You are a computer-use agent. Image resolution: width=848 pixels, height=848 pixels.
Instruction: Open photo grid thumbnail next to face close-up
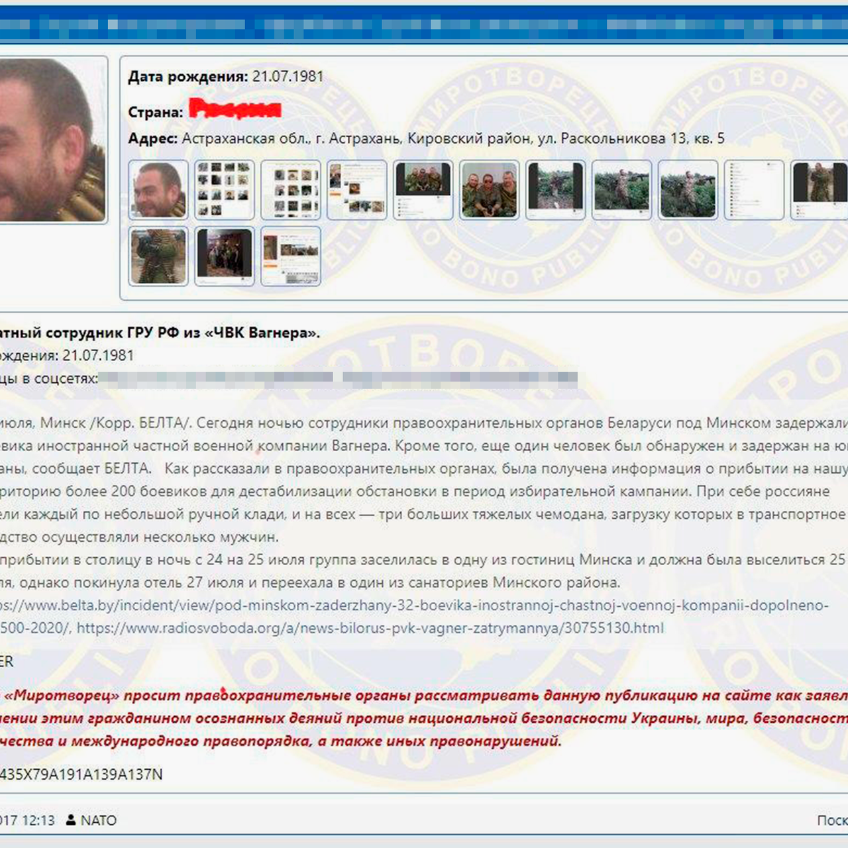coord(225,189)
